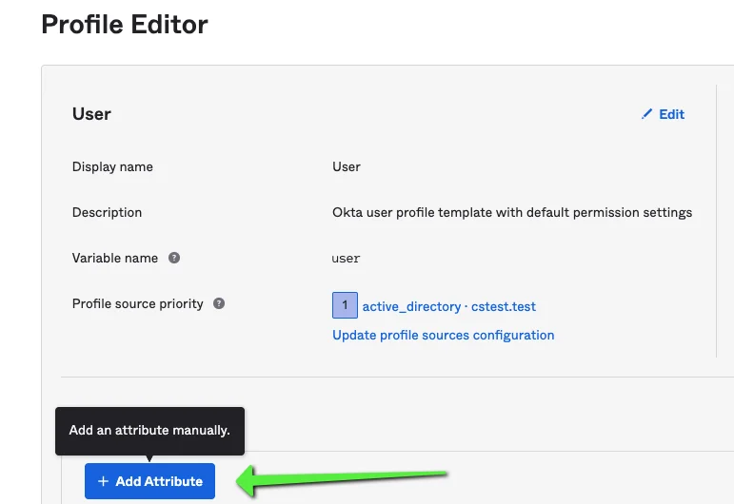Click the variable name value user
Screen dimensions: 734x504
click(346, 259)
